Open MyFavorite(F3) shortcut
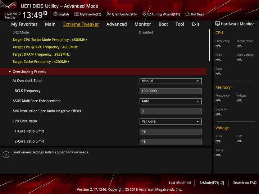 (88, 14)
